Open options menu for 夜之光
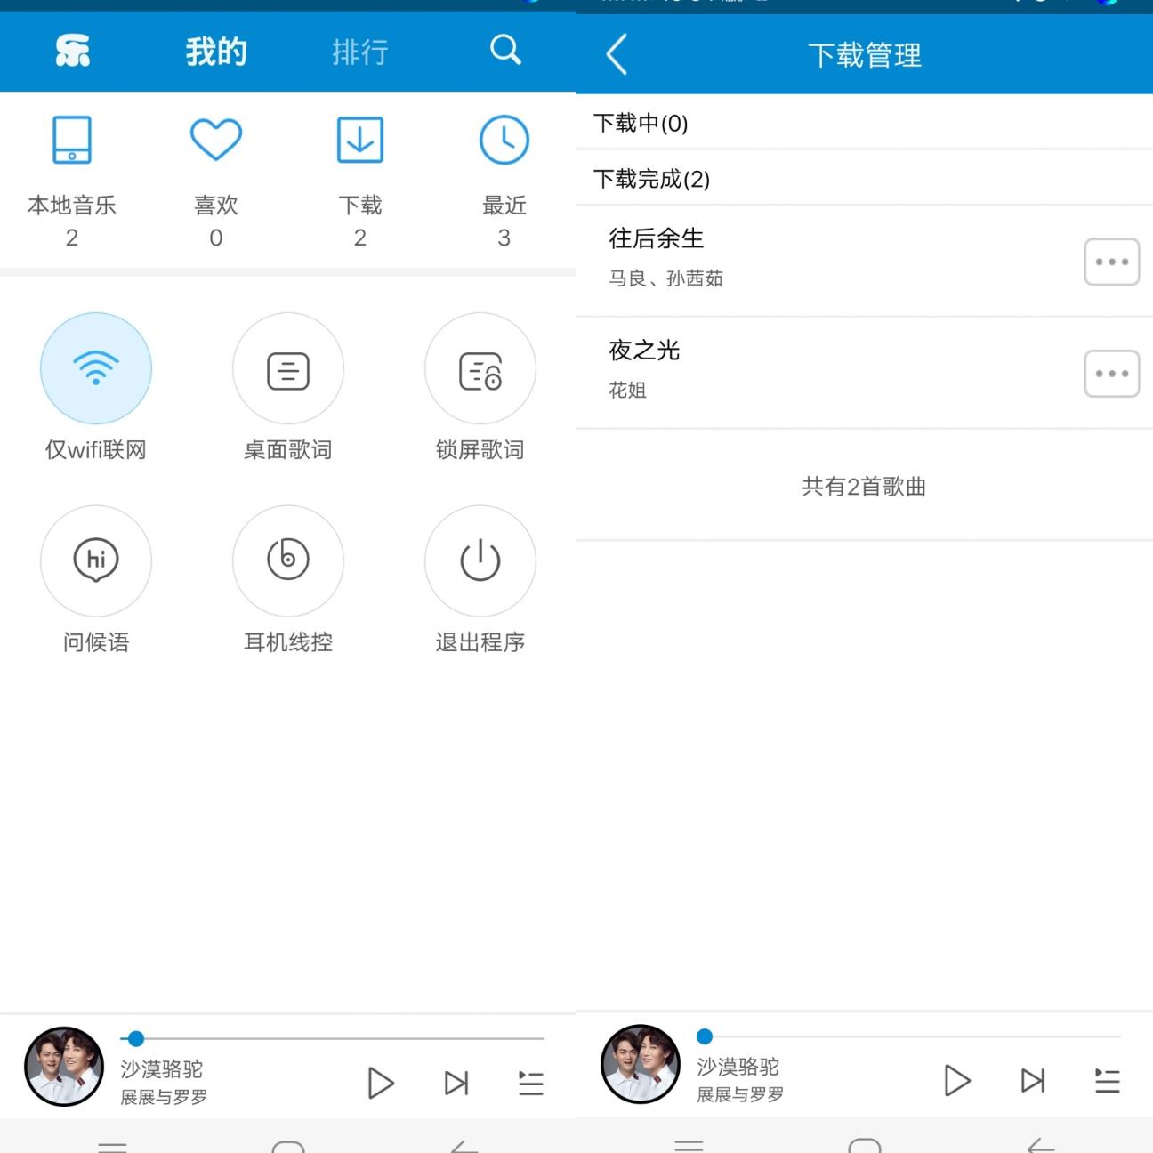Screen dimensions: 1153x1153 (x=1111, y=374)
